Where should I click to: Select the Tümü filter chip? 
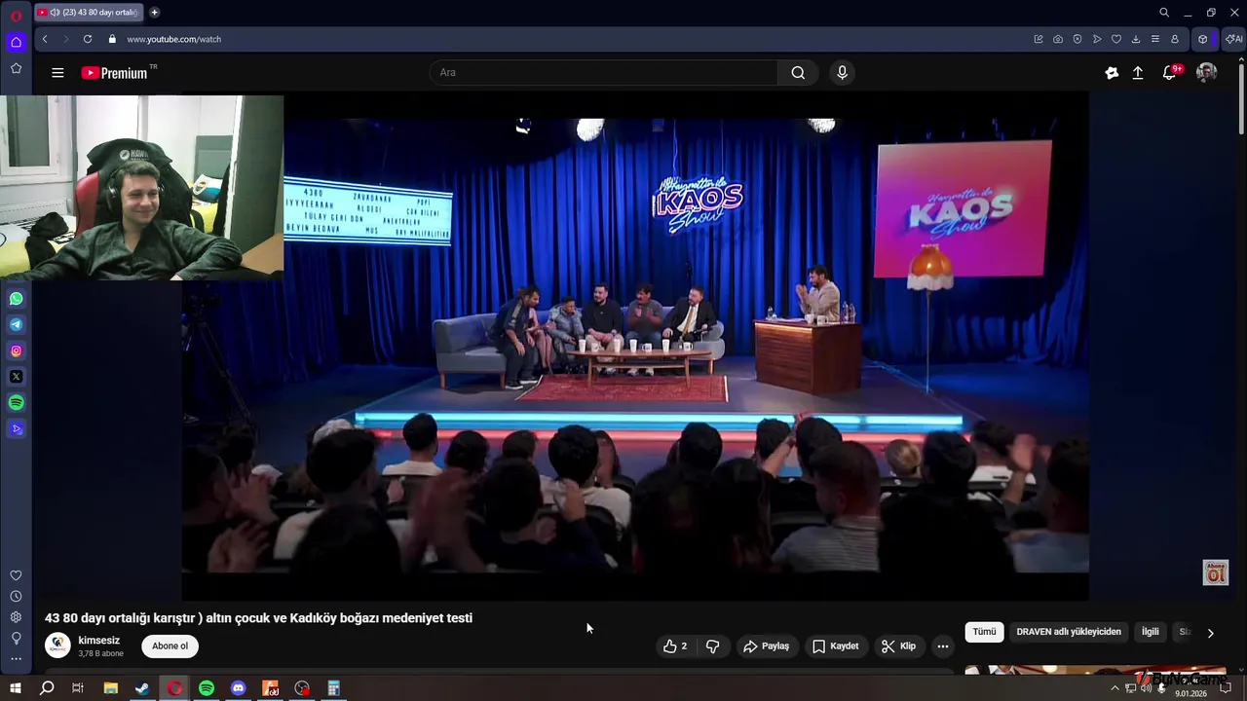pyautogui.click(x=984, y=632)
